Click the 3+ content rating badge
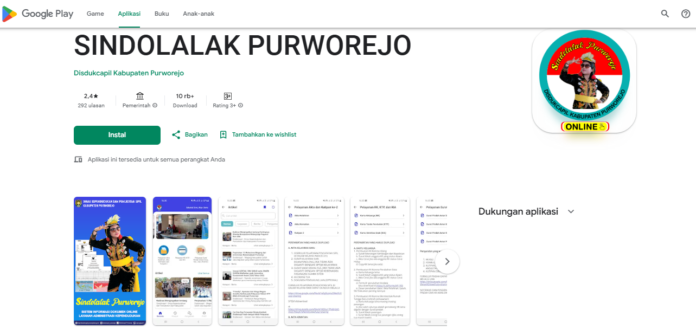 point(228,96)
